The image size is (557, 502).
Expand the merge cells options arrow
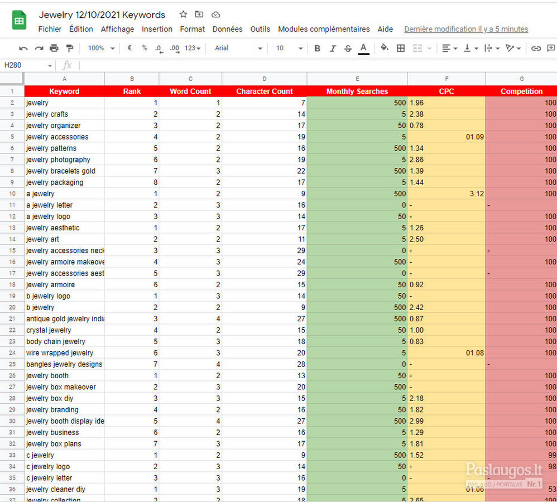coord(429,49)
